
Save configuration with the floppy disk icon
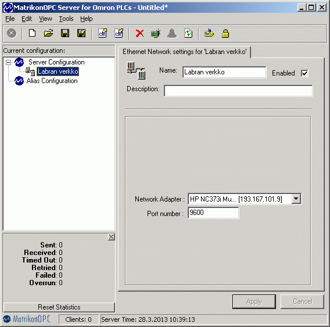coord(65,34)
